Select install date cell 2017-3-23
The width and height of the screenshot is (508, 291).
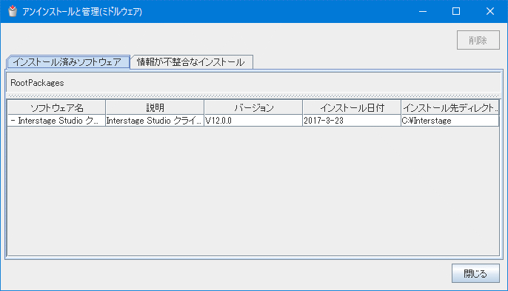352,121
